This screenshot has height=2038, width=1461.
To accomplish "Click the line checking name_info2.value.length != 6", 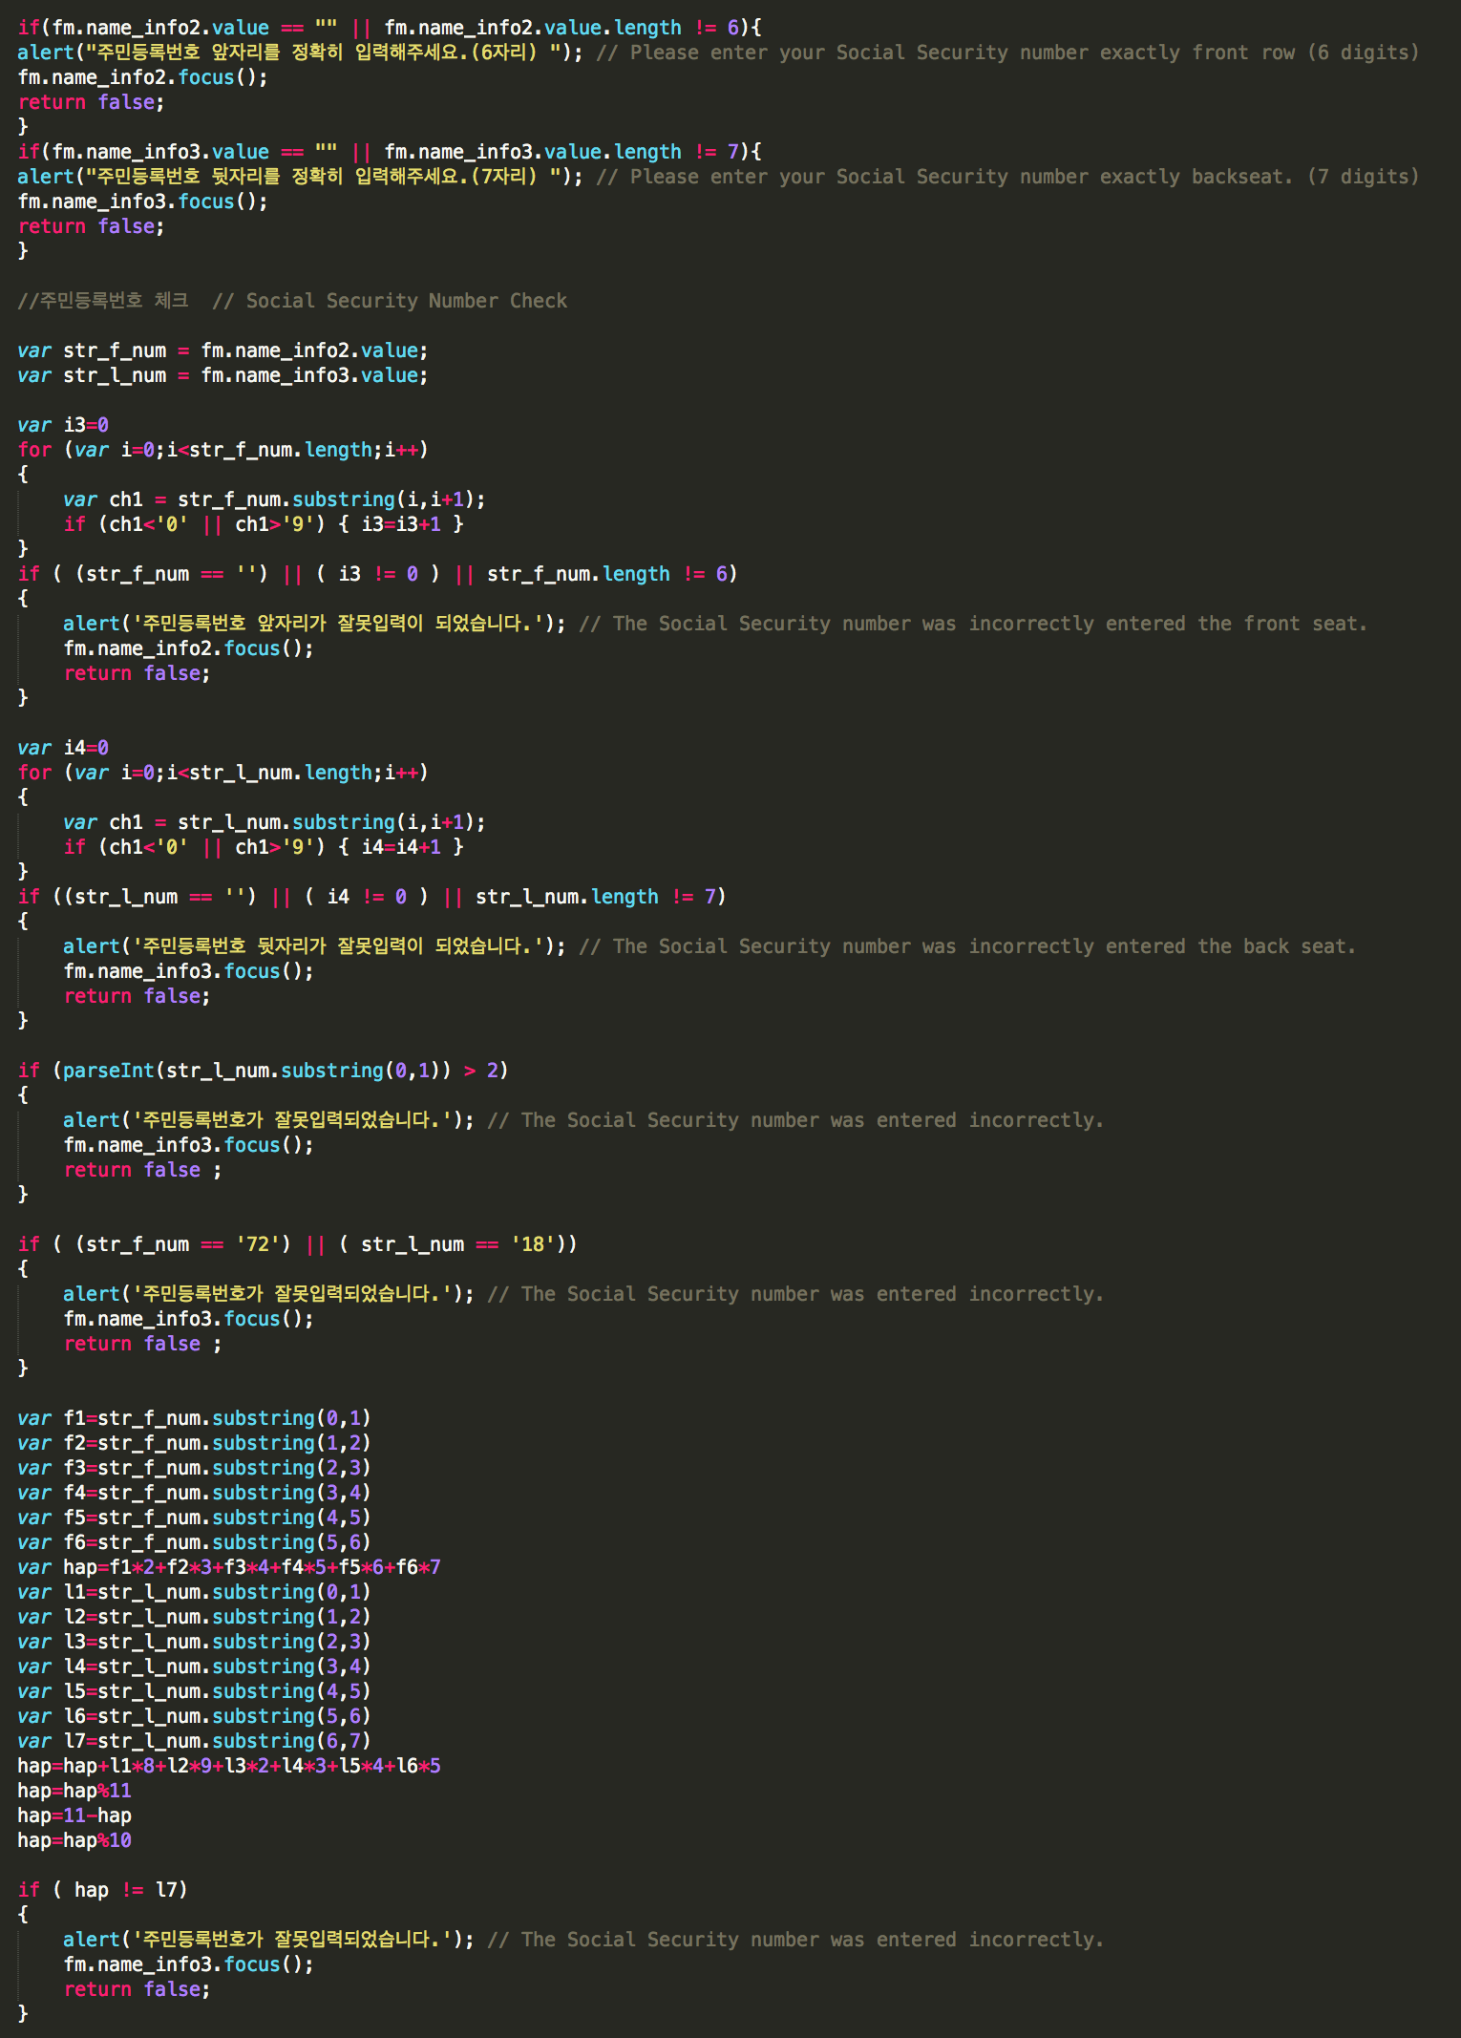I will [x=390, y=28].
